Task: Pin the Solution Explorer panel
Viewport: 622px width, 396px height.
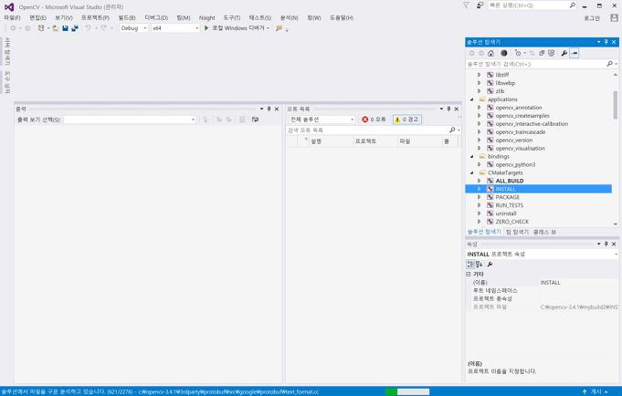Action: coord(606,42)
